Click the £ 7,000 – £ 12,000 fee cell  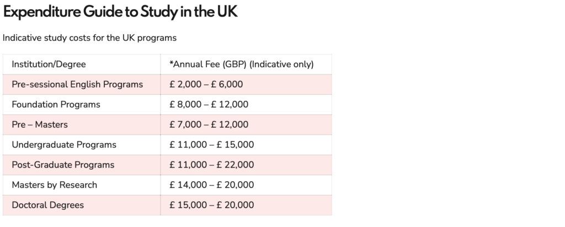pyautogui.click(x=209, y=125)
